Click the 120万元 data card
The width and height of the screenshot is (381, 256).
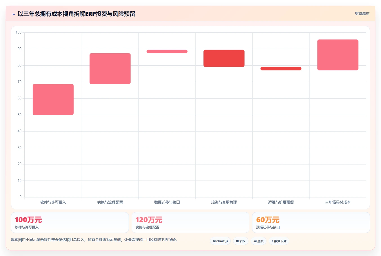pyautogui.click(x=190, y=222)
